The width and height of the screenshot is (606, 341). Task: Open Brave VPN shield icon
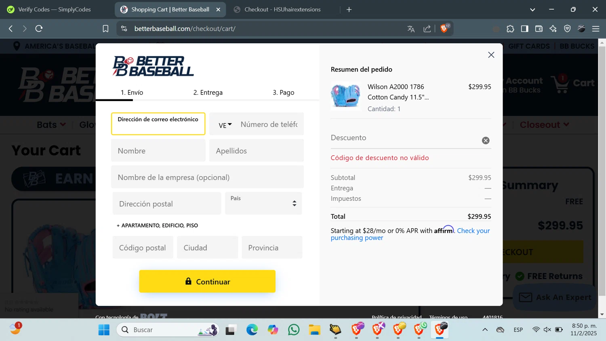[567, 29]
